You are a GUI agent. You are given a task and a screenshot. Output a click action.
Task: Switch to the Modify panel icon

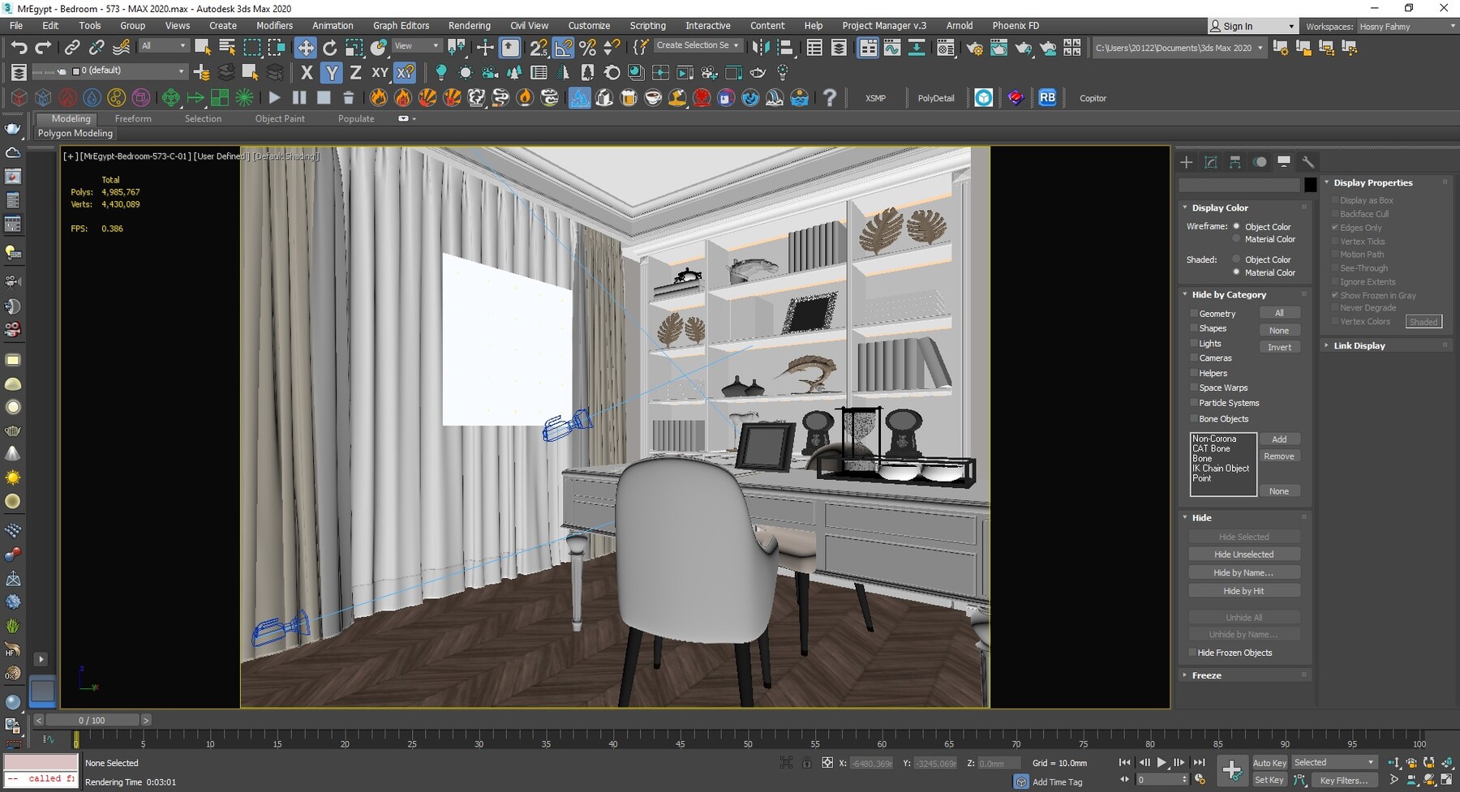click(1211, 162)
